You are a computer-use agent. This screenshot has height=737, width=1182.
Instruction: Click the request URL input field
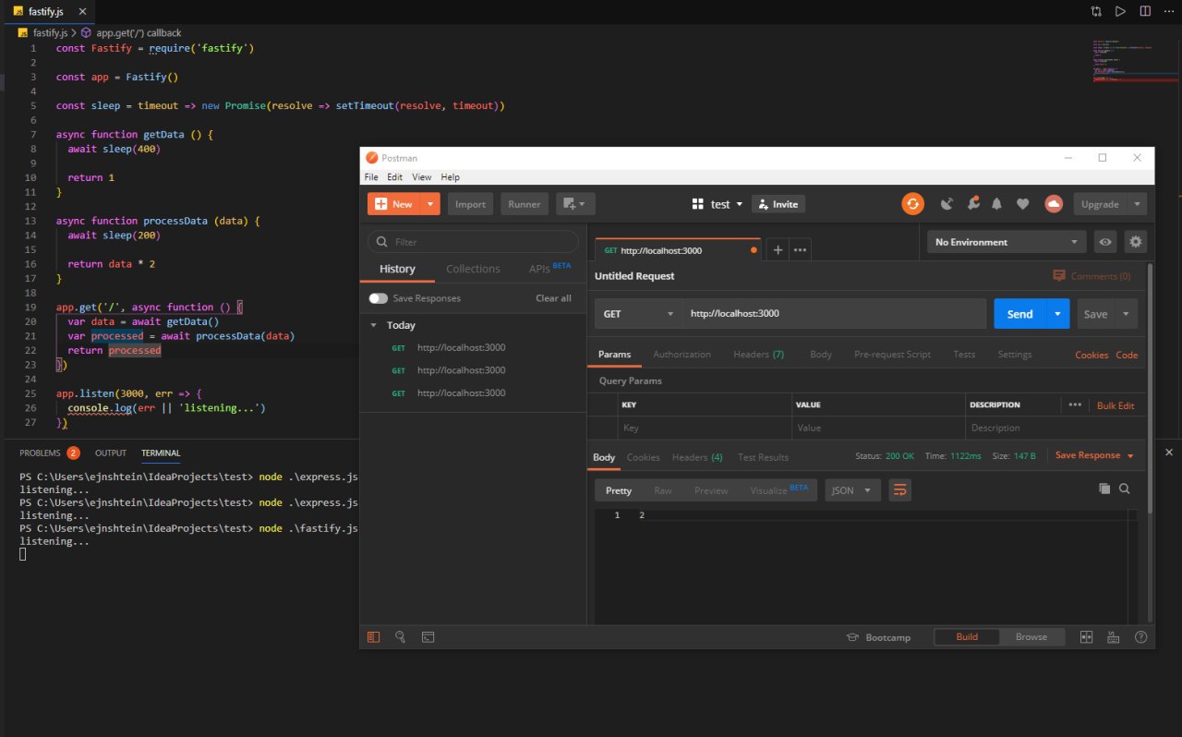pyautogui.click(x=835, y=314)
